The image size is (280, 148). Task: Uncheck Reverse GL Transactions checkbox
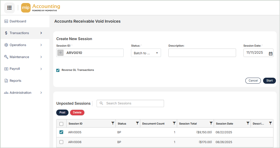pyautogui.click(x=58, y=70)
